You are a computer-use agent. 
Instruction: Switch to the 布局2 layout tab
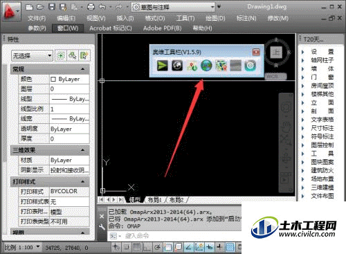click(x=176, y=200)
